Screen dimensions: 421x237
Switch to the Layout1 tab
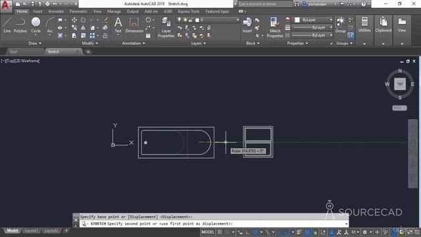click(x=31, y=230)
